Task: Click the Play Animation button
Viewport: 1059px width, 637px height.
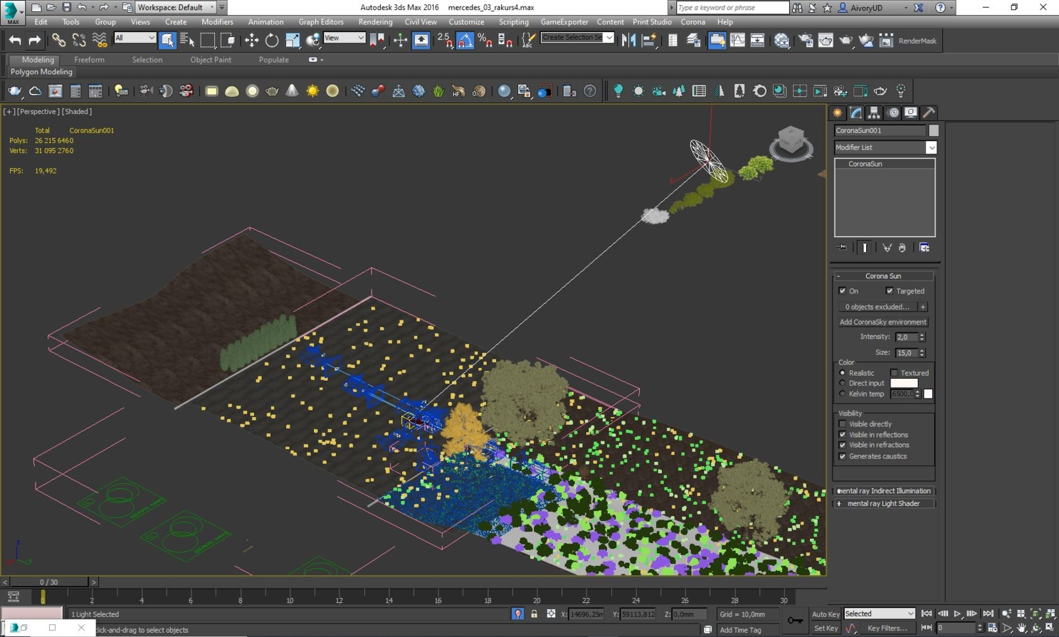Action: 957,614
